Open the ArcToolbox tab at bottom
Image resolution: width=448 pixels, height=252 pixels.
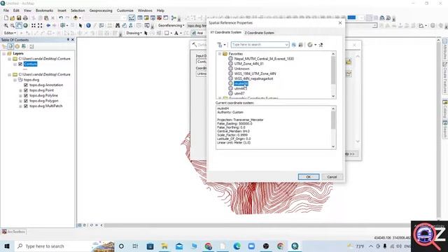(x=13, y=232)
